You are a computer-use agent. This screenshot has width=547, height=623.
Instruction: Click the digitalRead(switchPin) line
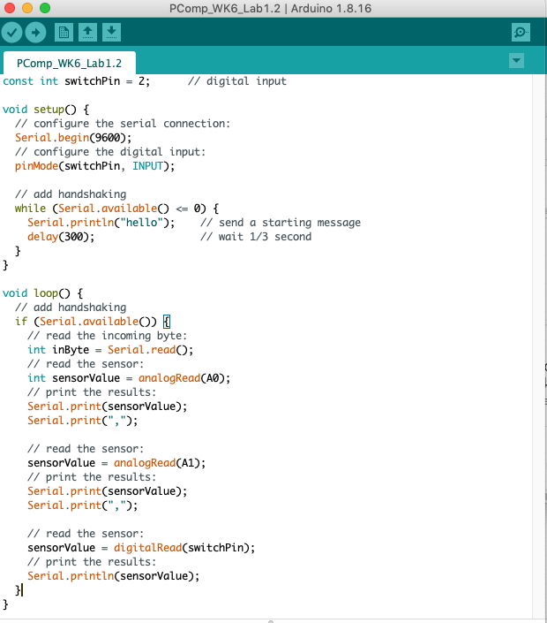coord(141,547)
